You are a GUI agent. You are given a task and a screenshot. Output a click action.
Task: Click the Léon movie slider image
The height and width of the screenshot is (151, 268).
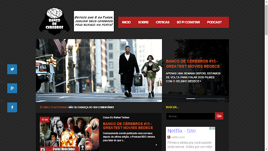(x=99, y=71)
